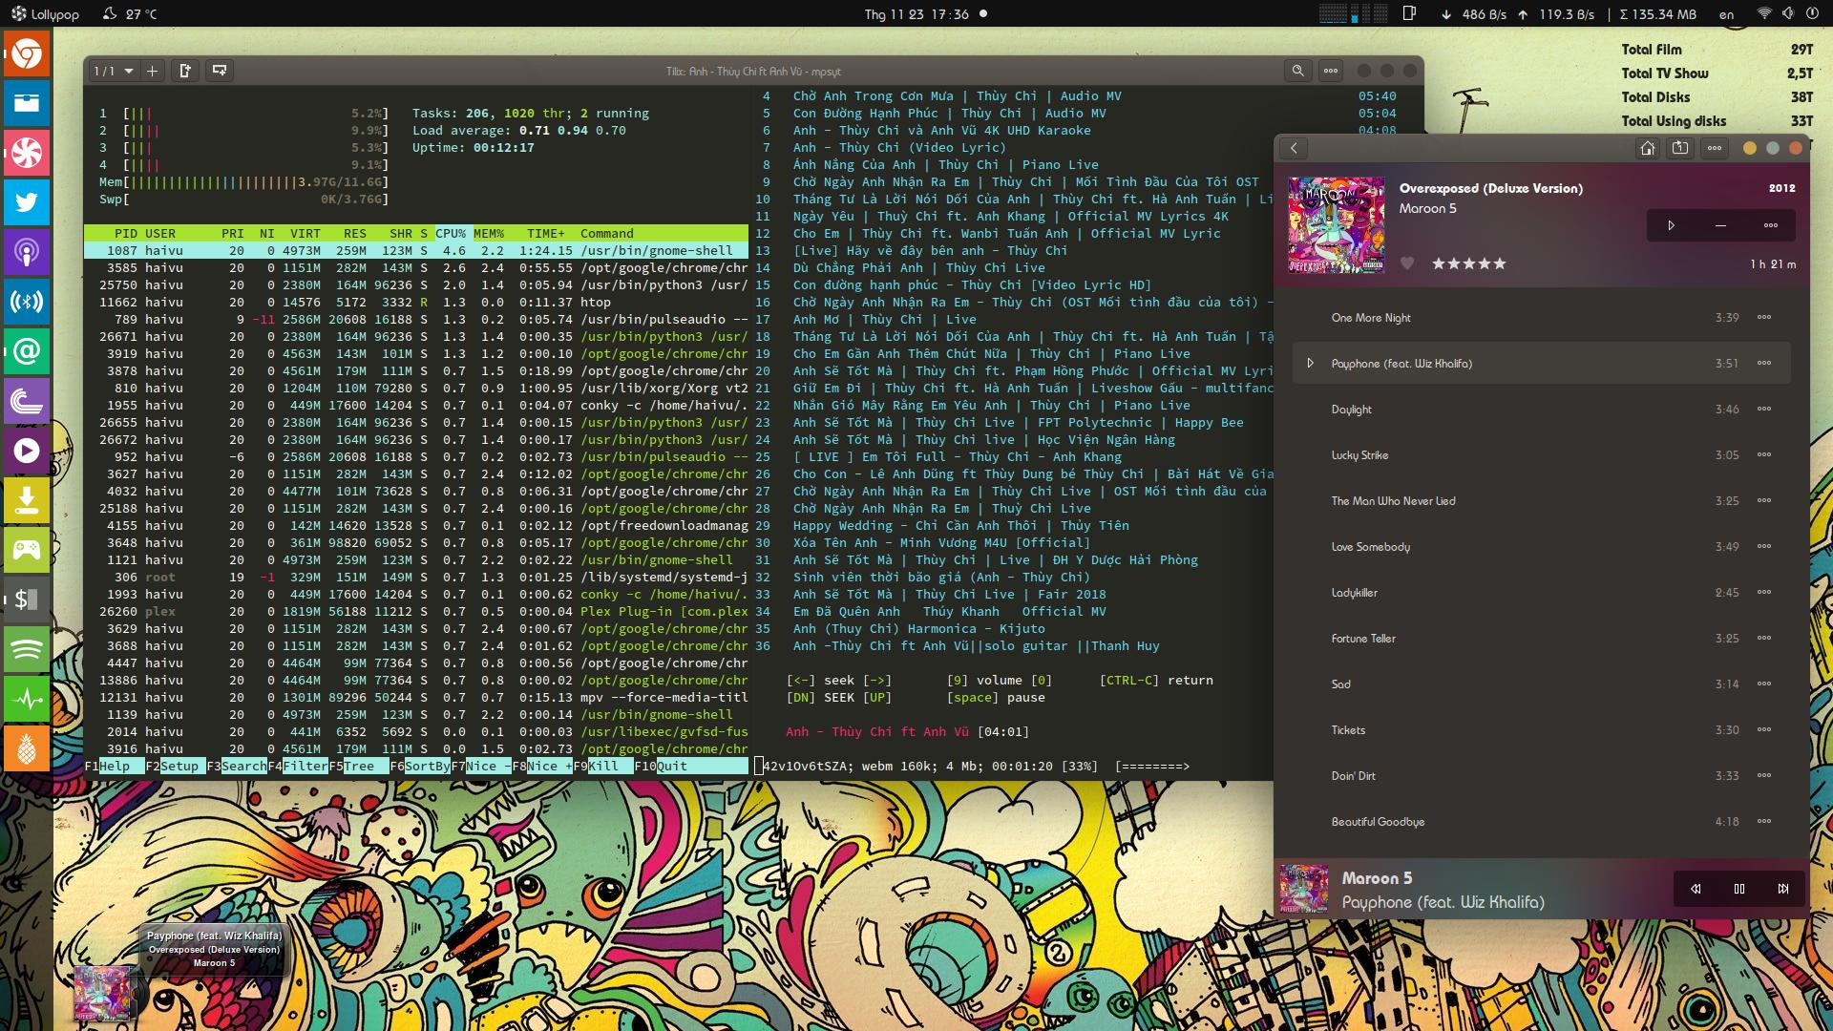The height and width of the screenshot is (1031, 1833).
Task: Set Overexposed album rating to five stars
Action: click(x=1499, y=263)
